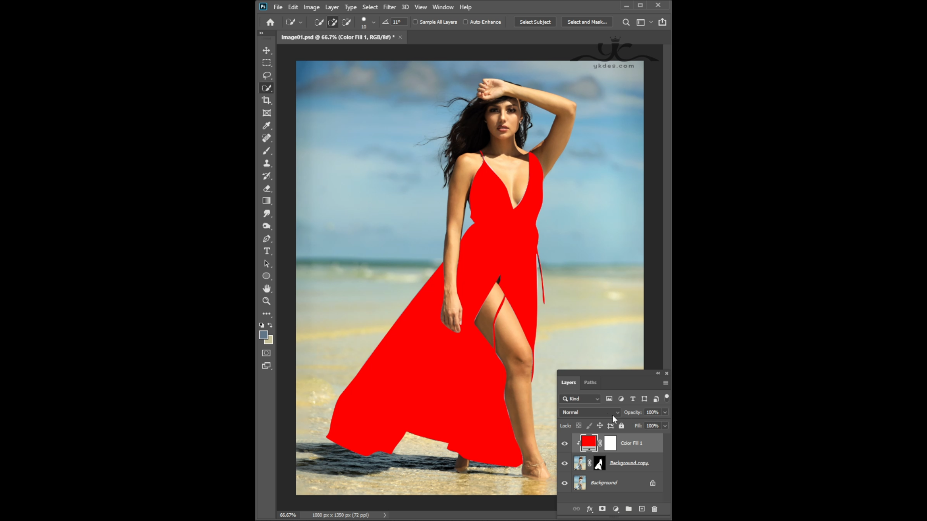The width and height of the screenshot is (927, 521).
Task: Select the Lasso tool
Action: click(x=266, y=75)
